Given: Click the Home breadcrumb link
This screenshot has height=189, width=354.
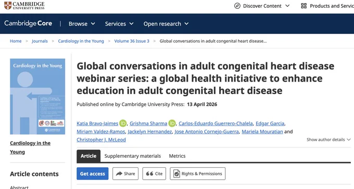Looking at the screenshot, I should pyautogui.click(x=16, y=41).
